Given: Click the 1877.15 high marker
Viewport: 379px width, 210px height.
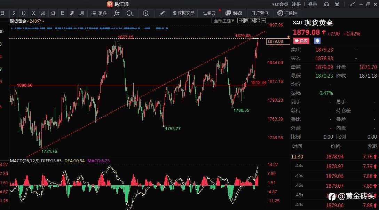Looking at the screenshot, I should point(125,37).
